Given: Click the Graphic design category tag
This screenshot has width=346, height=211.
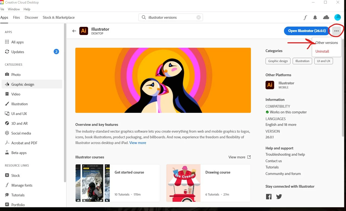Looking at the screenshot, I should (x=278, y=61).
